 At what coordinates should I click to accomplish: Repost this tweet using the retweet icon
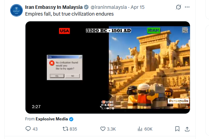[x=65, y=129]
